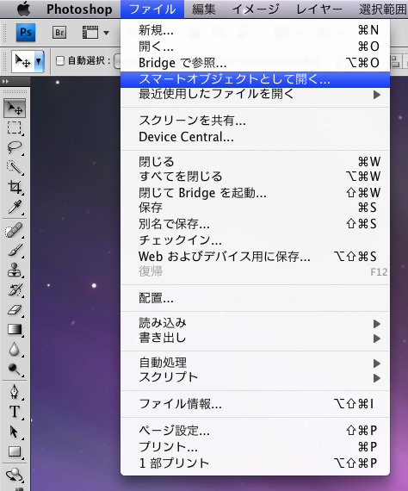This screenshot has height=491, width=408.
Task: Select the Blur tool
Action: coord(15,349)
